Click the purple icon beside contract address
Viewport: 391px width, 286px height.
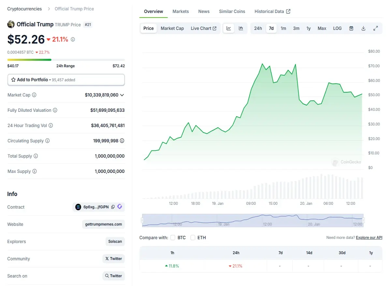120,207
